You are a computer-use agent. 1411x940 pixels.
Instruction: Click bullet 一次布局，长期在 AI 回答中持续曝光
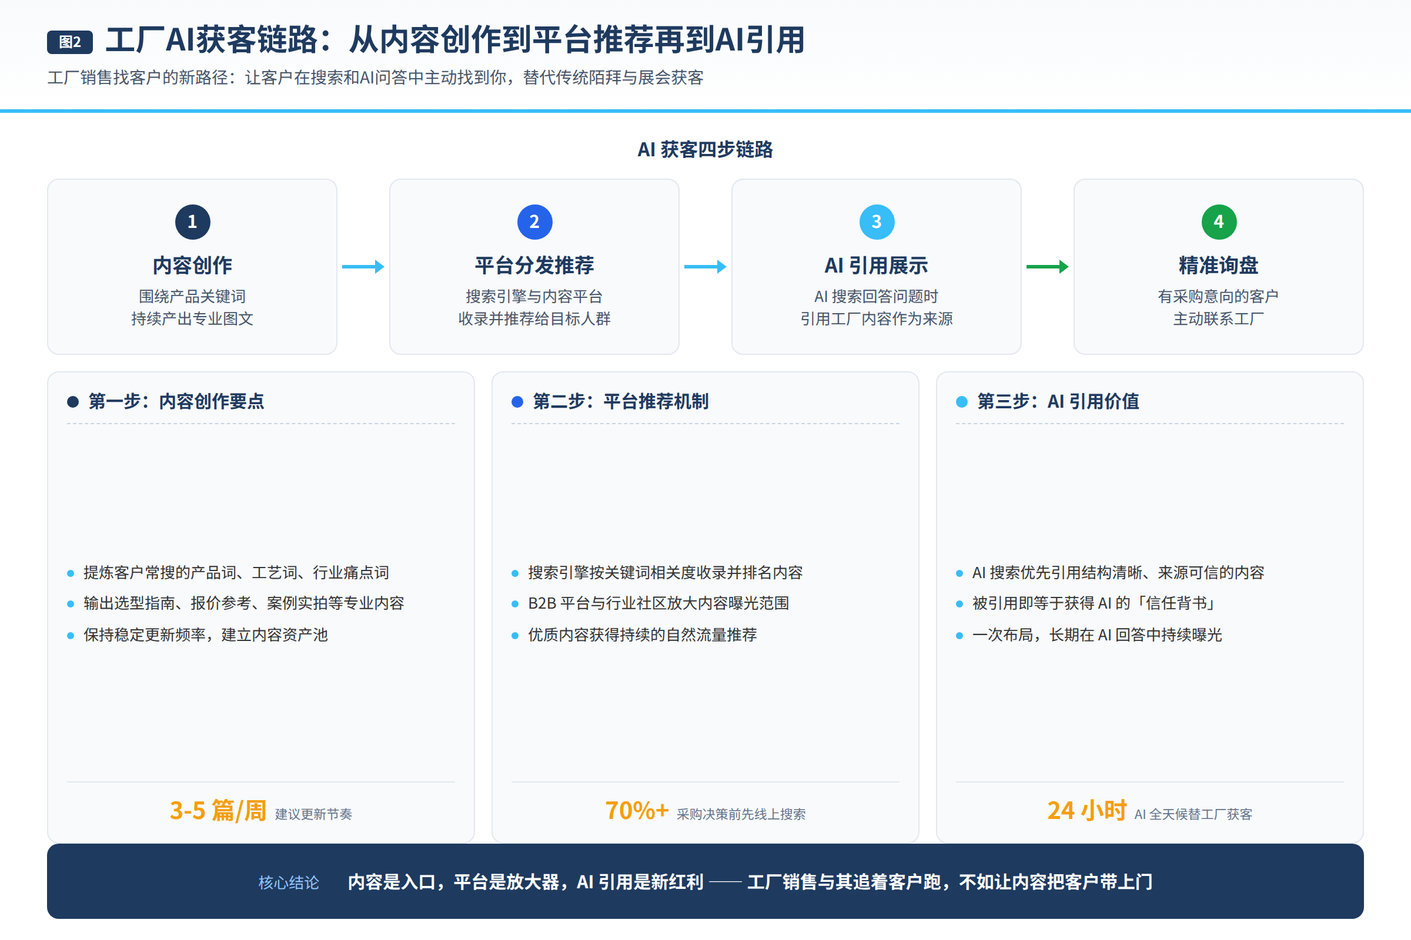click(x=1097, y=634)
